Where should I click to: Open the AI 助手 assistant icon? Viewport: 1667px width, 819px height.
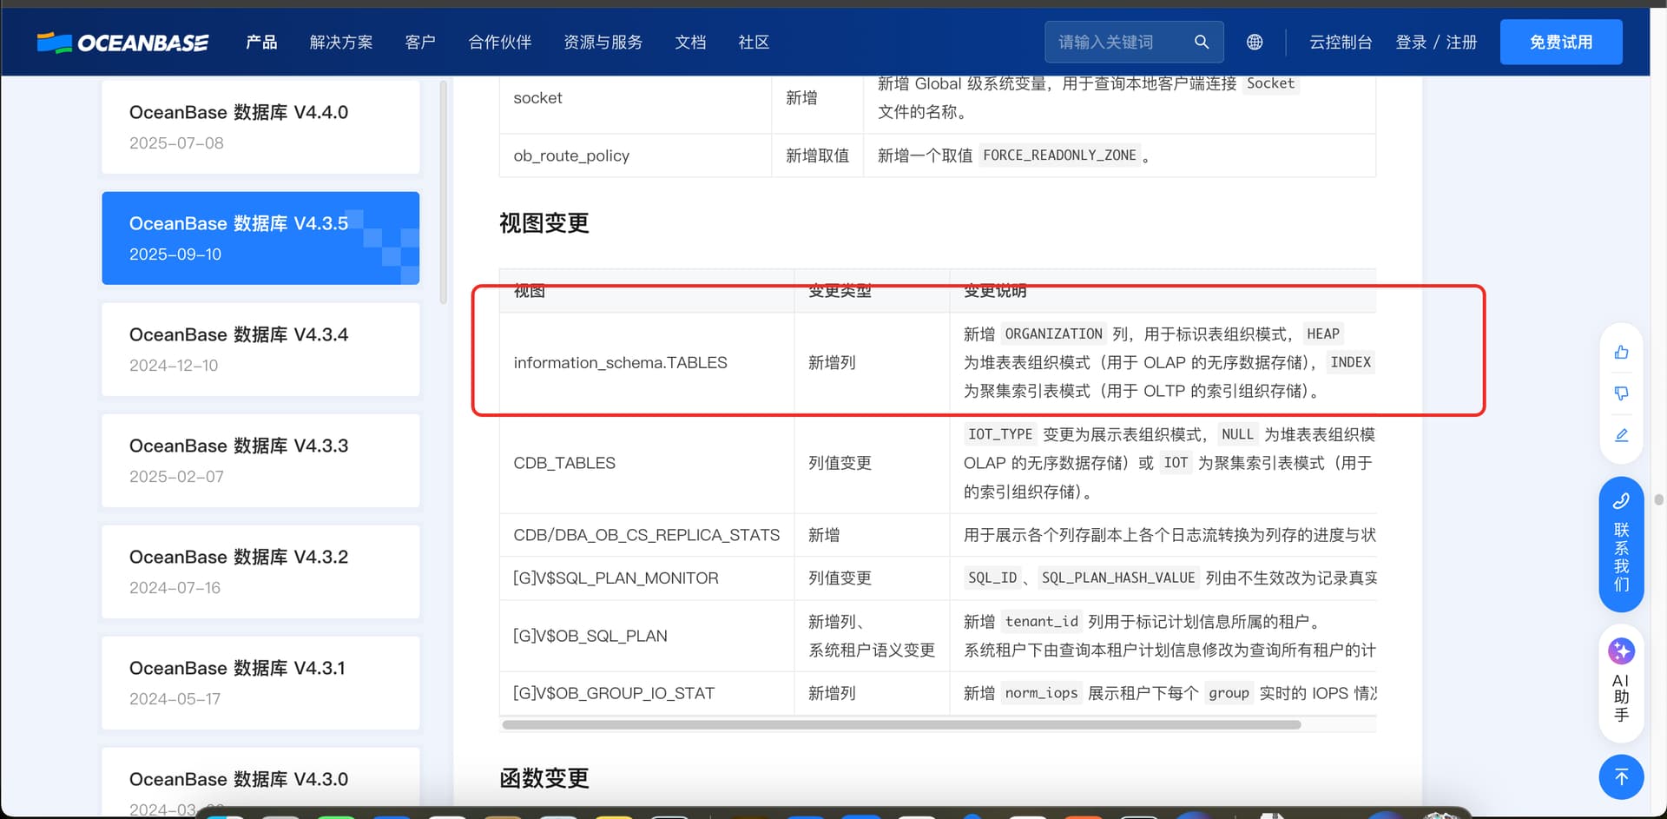coord(1621,684)
